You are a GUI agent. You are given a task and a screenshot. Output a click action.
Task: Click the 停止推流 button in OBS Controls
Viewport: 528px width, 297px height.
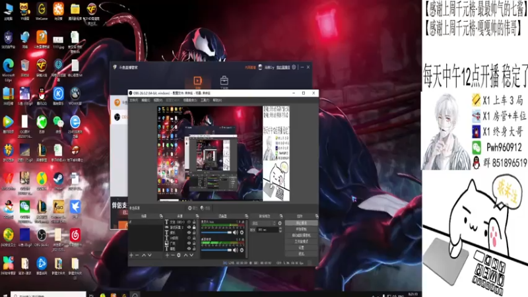pos(302,223)
